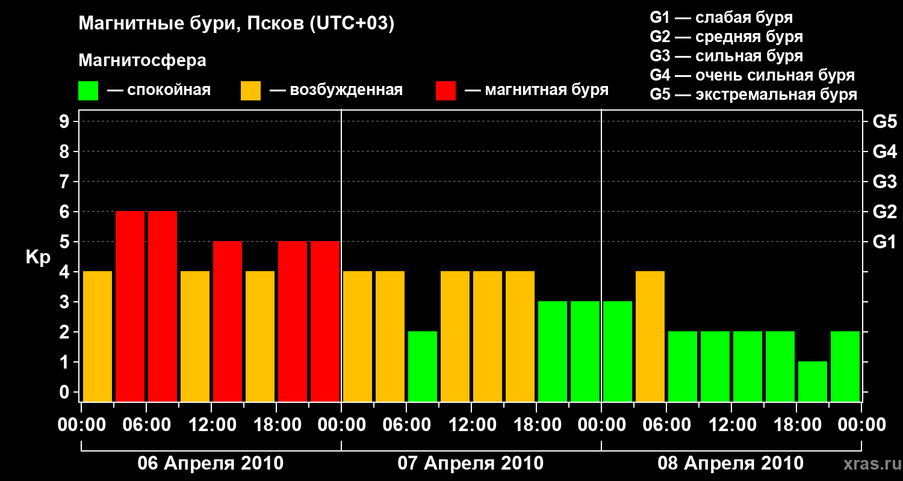The image size is (903, 481).
Task: Click the 'G1 — слабая буря' line
Action: click(x=721, y=17)
